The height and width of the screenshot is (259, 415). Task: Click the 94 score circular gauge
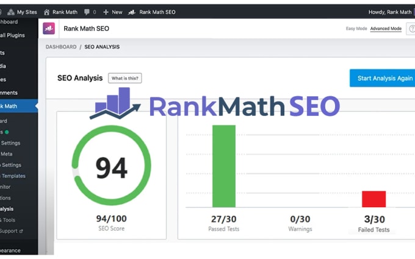coord(112,165)
